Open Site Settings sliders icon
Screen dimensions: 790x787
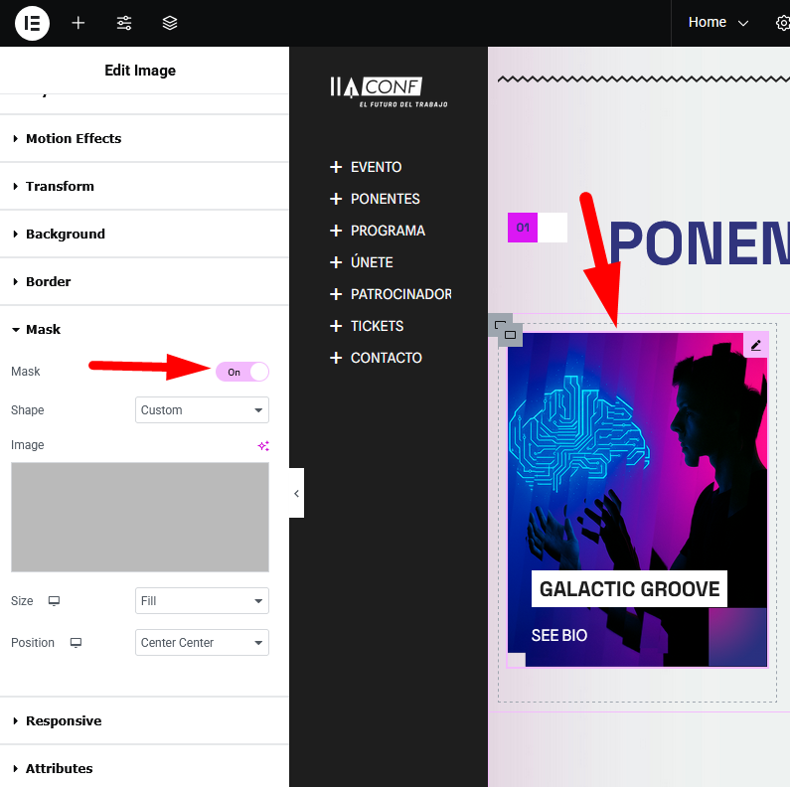(x=124, y=23)
